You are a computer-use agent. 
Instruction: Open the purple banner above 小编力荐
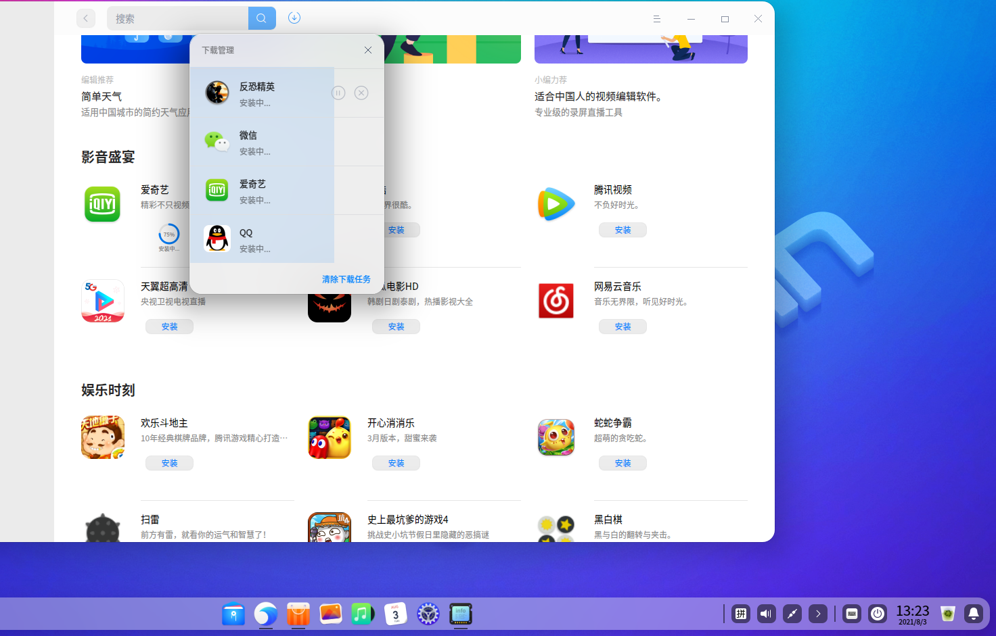click(x=641, y=49)
